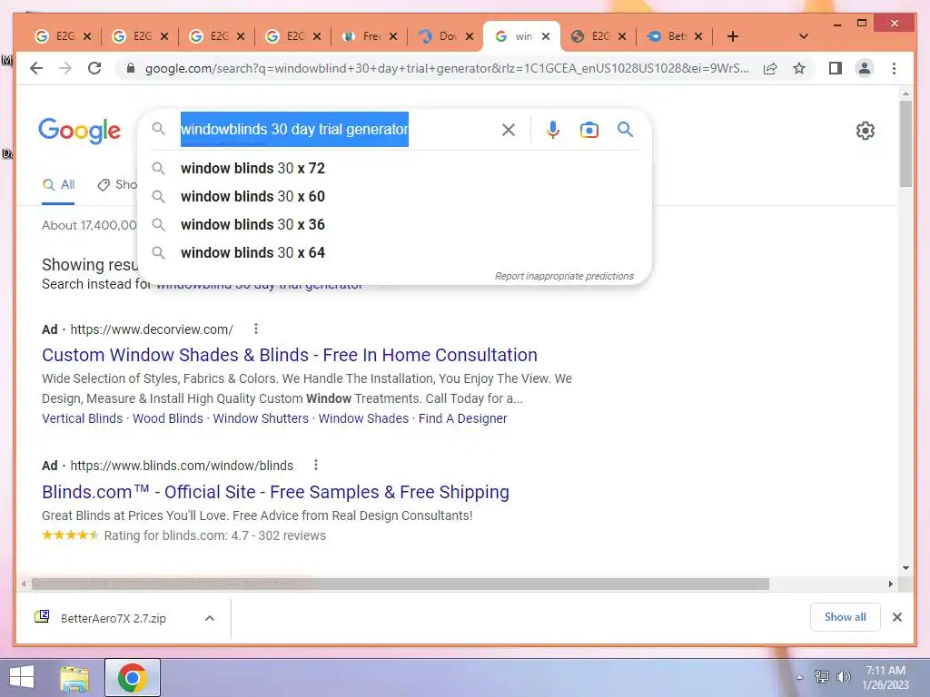
Task: Switch to the first E2G tab
Action: tap(55, 36)
